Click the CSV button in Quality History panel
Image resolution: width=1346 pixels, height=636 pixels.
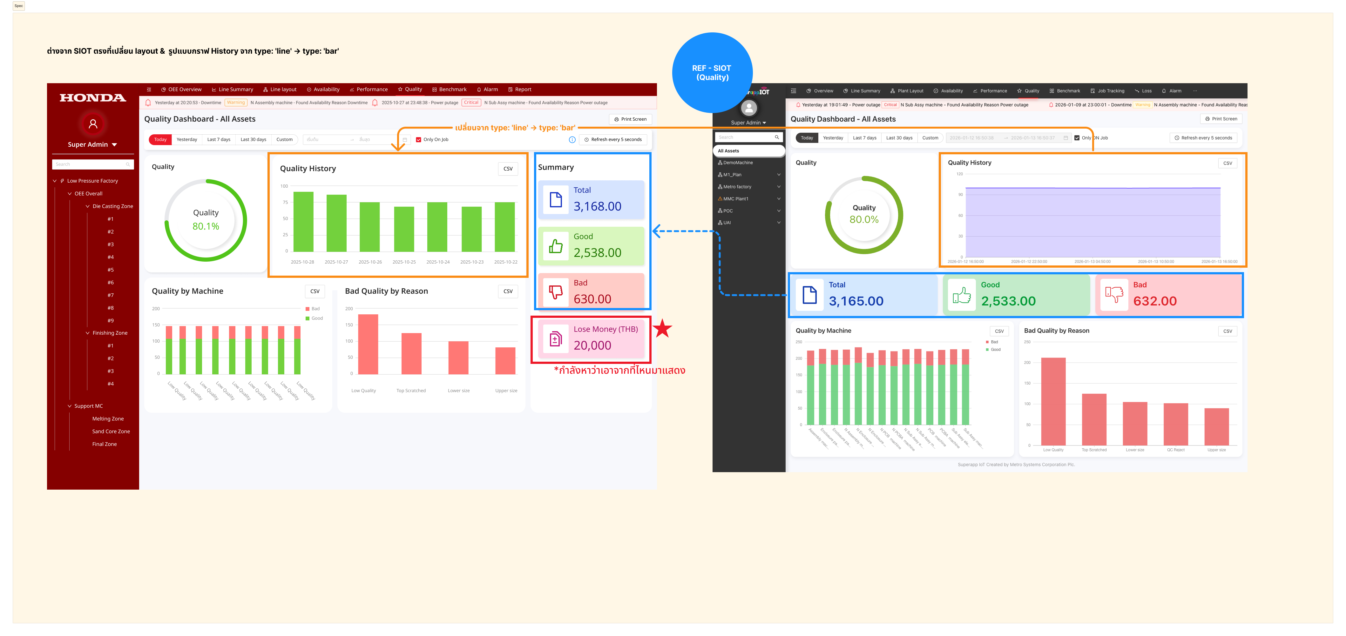click(508, 169)
